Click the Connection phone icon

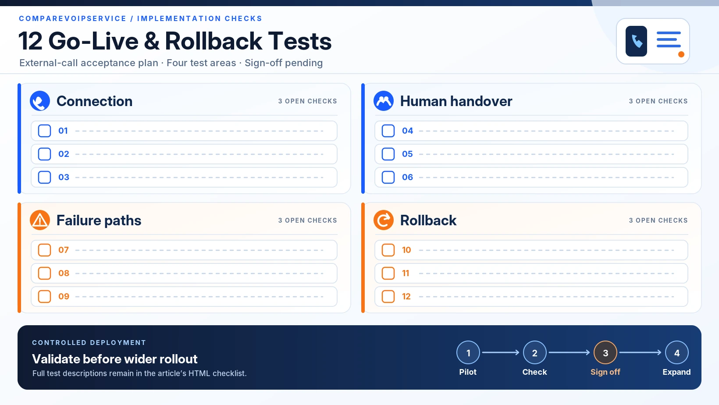click(40, 101)
